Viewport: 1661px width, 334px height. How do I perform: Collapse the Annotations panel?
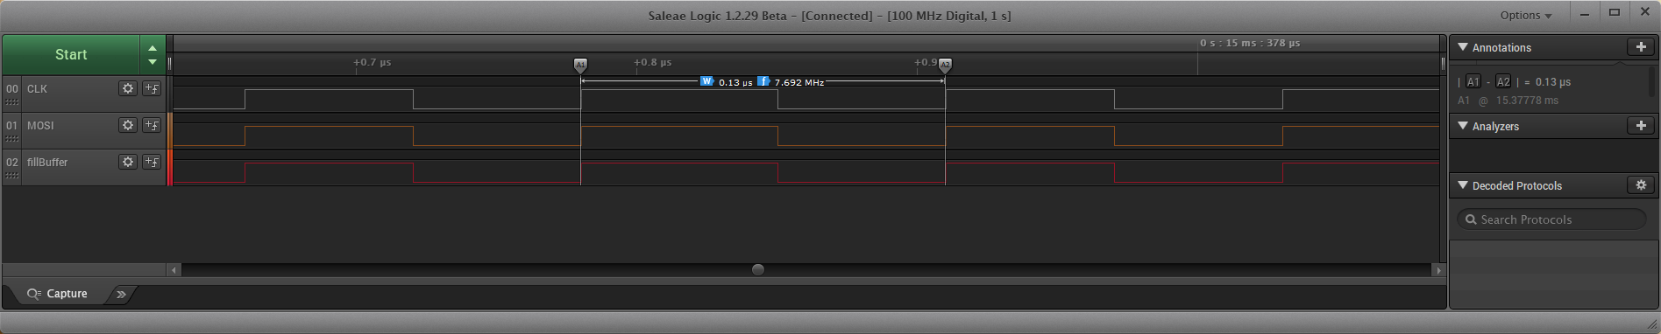[1463, 47]
